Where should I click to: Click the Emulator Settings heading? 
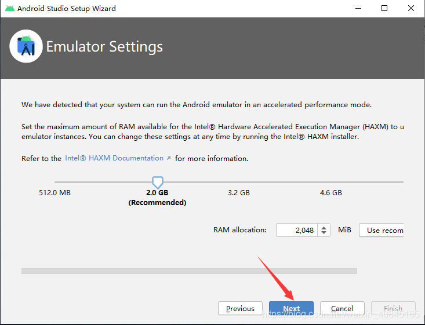point(104,46)
